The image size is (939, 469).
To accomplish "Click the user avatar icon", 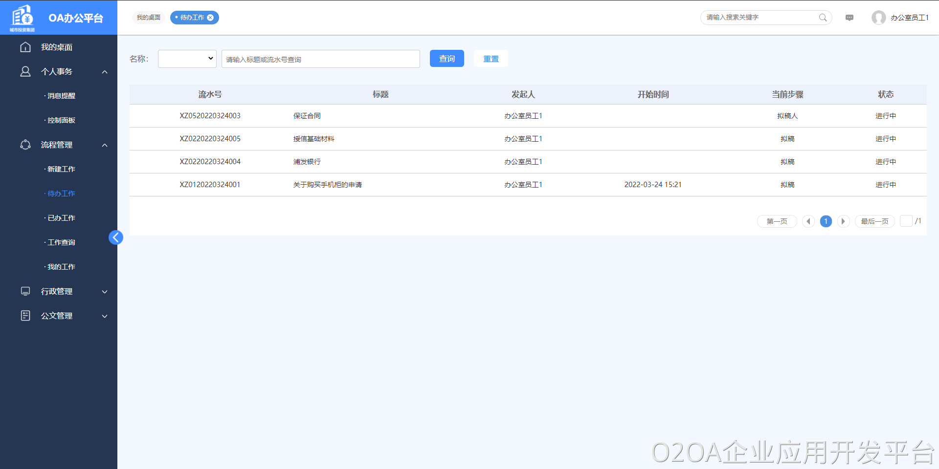I will click(878, 18).
